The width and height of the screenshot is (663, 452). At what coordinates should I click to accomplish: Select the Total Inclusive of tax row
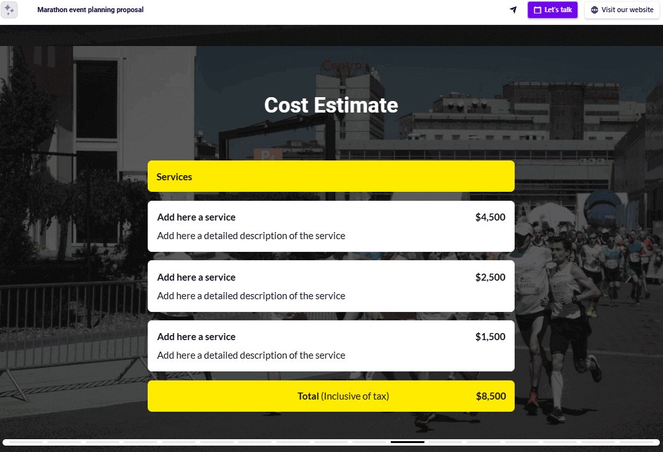click(331, 396)
